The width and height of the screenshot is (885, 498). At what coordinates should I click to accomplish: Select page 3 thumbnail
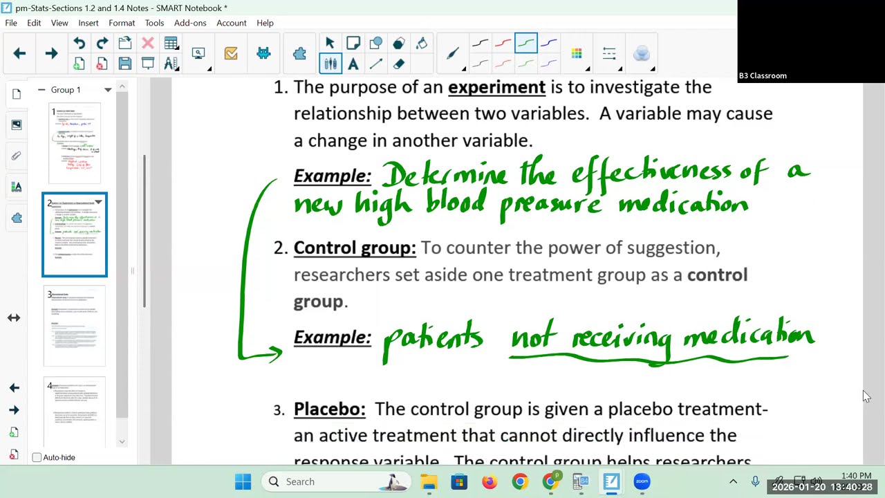pos(75,326)
